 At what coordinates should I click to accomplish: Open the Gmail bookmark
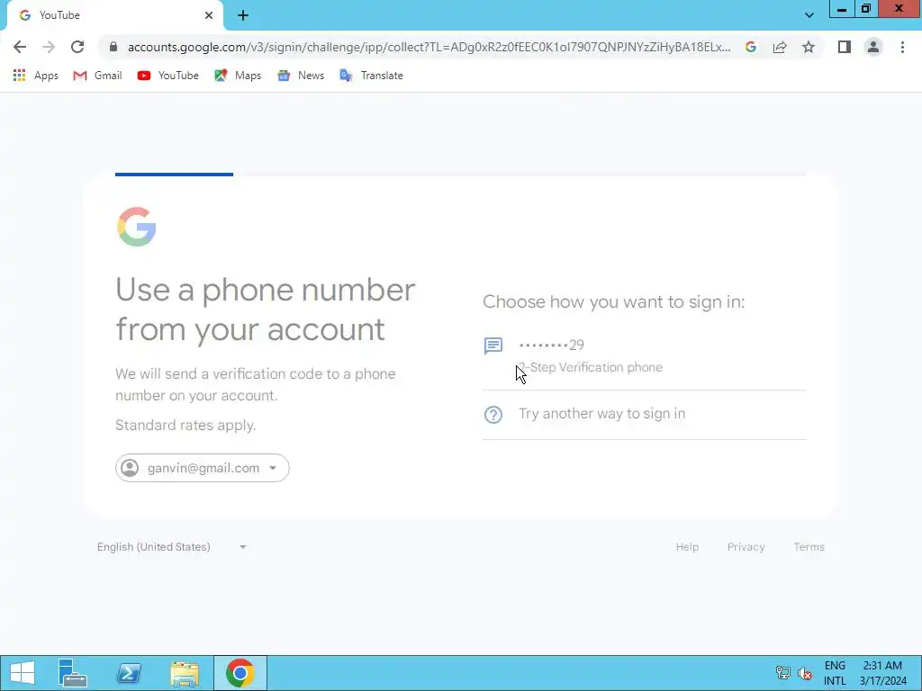point(97,76)
